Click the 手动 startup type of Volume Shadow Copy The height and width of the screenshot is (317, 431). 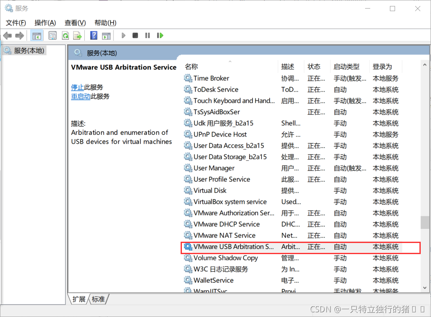click(x=340, y=258)
